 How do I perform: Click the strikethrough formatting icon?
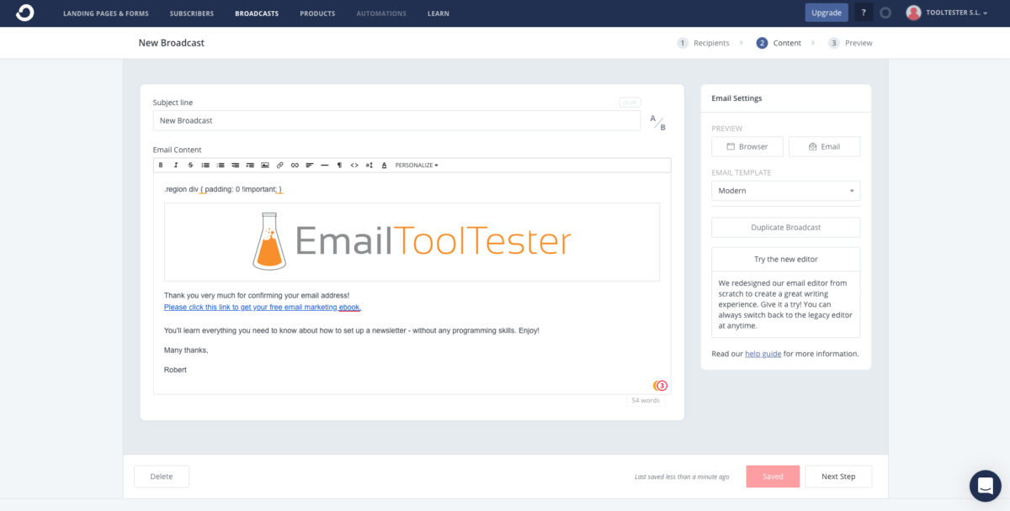(x=190, y=166)
